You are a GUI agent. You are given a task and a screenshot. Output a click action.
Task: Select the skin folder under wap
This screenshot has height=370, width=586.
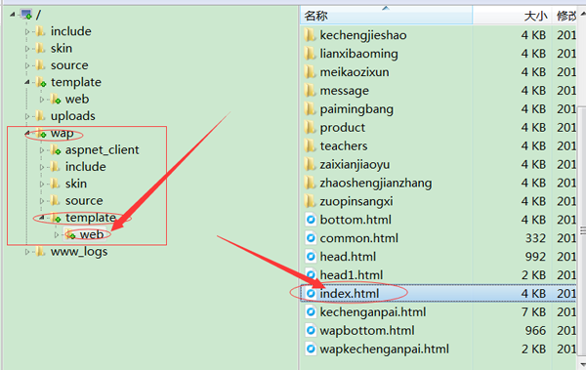(76, 184)
